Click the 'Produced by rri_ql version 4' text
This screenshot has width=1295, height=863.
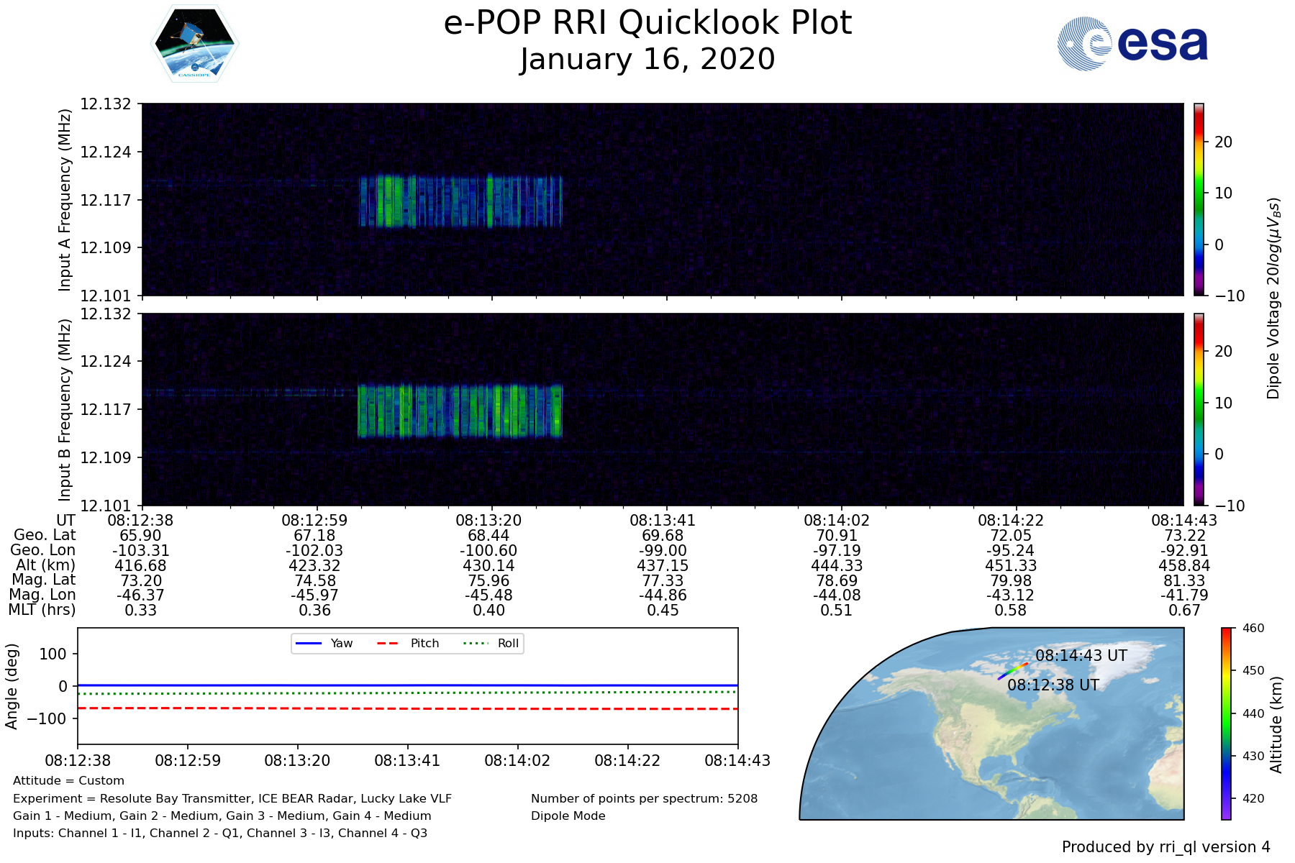(1165, 847)
